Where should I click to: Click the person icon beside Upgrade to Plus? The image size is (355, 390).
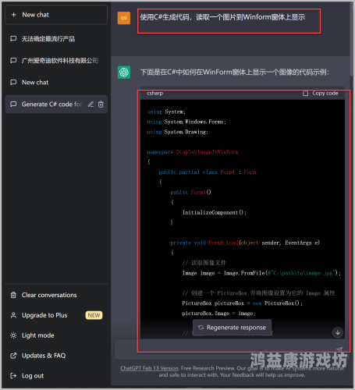(x=13, y=315)
